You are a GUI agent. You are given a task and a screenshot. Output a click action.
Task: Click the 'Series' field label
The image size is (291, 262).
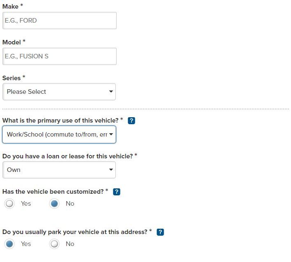tap(12, 78)
